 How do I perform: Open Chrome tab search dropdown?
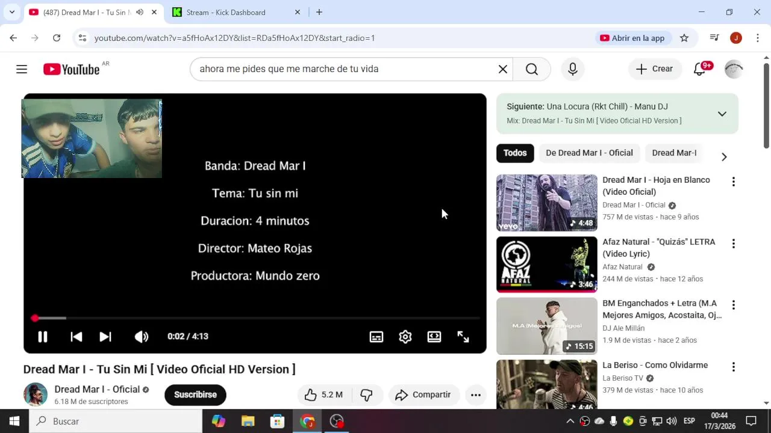point(11,12)
